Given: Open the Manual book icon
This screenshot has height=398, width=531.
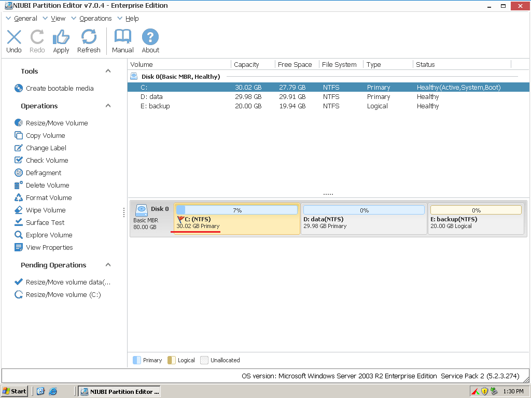Looking at the screenshot, I should coord(122,37).
